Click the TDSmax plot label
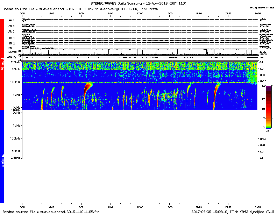Viewport: 277px width, 214px height. (12, 51)
